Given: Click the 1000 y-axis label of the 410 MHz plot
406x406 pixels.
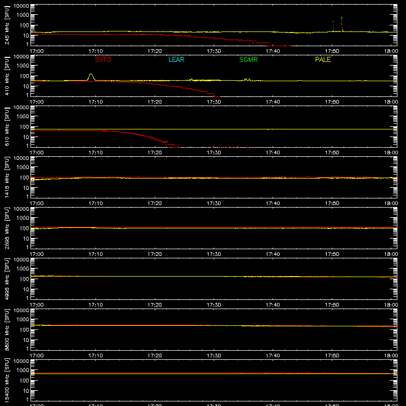Looking at the screenshot, I should tap(22, 66).
